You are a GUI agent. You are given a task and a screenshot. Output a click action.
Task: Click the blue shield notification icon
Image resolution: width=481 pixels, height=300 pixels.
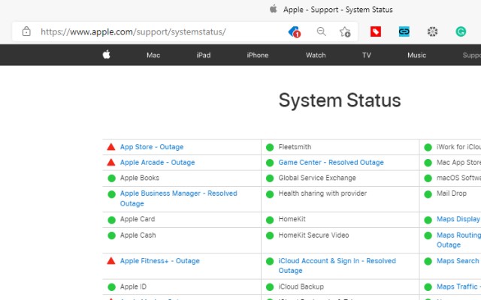click(295, 31)
